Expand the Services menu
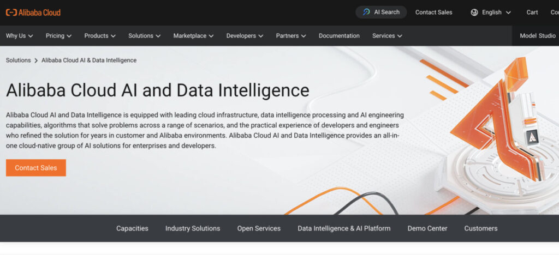The width and height of the screenshot is (559, 255). [x=387, y=35]
